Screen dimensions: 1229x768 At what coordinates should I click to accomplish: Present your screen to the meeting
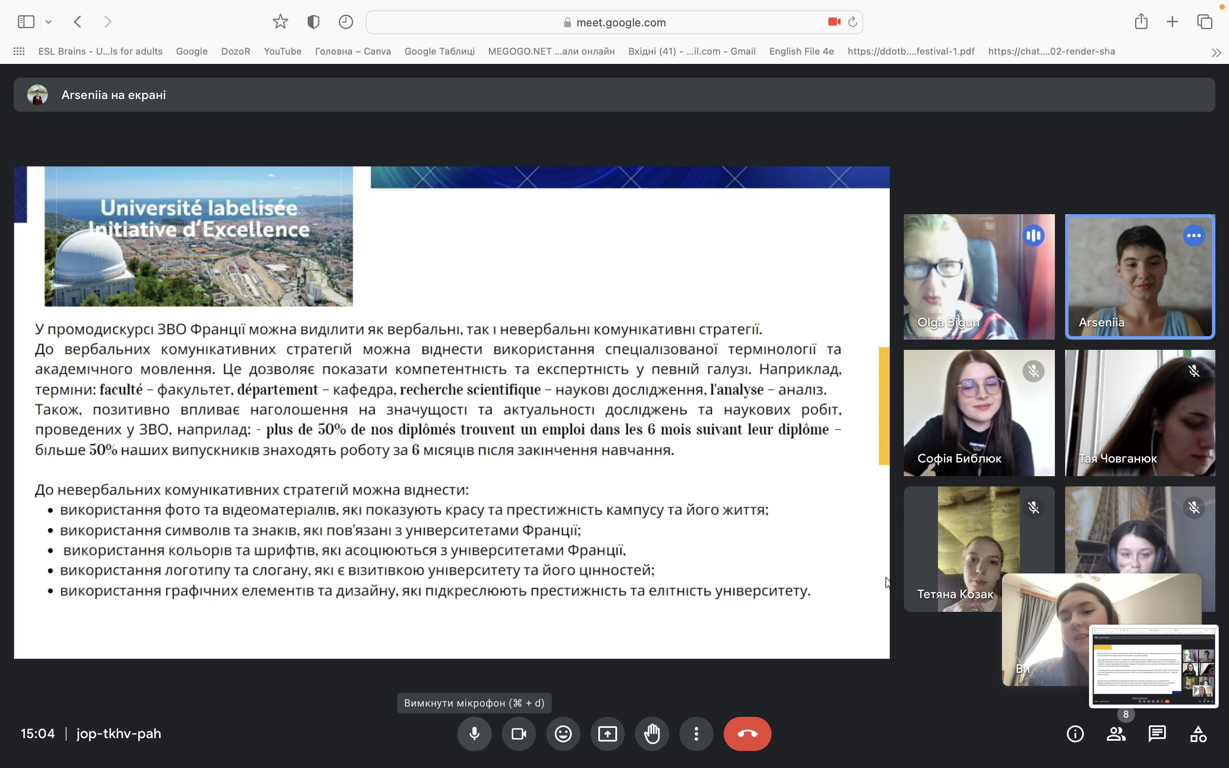click(607, 733)
